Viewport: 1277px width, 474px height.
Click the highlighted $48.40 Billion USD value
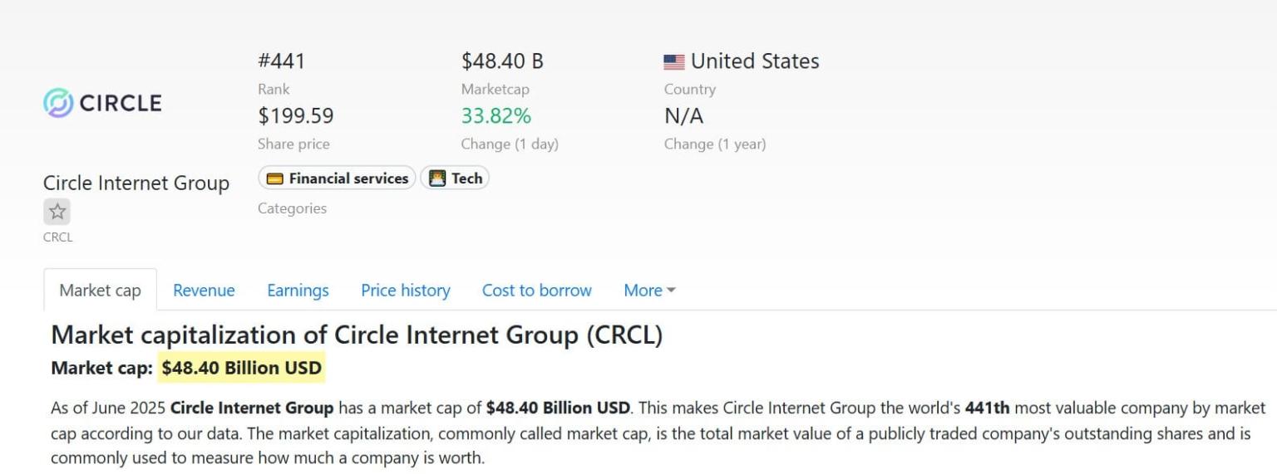coord(241,368)
